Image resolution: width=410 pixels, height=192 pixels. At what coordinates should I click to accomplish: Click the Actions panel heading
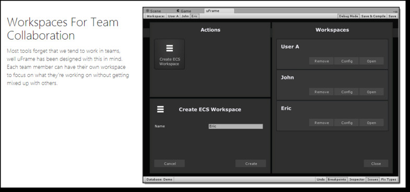pyautogui.click(x=210, y=30)
